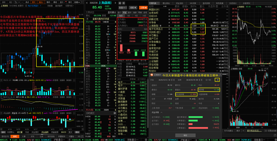Step end time forward in 区域统计
Screen dimensions: 277x141
point(201,80)
